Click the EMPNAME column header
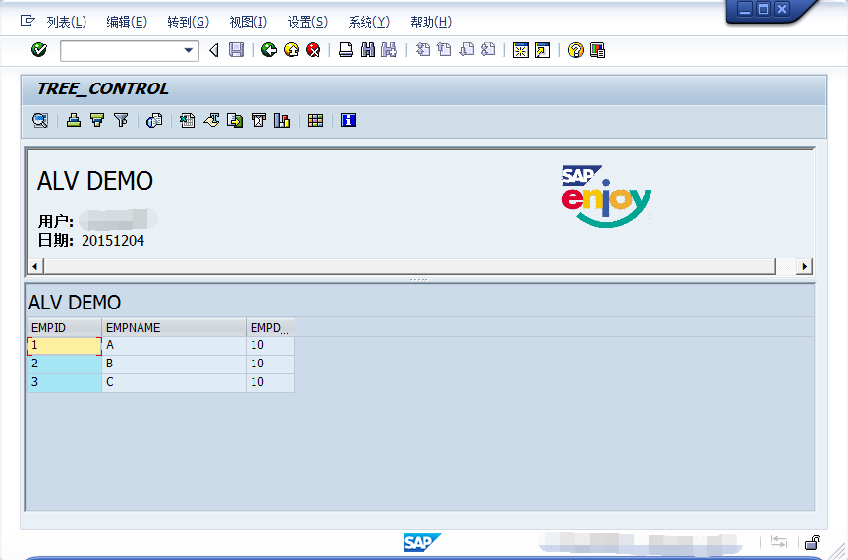The image size is (848, 560). pos(174,327)
